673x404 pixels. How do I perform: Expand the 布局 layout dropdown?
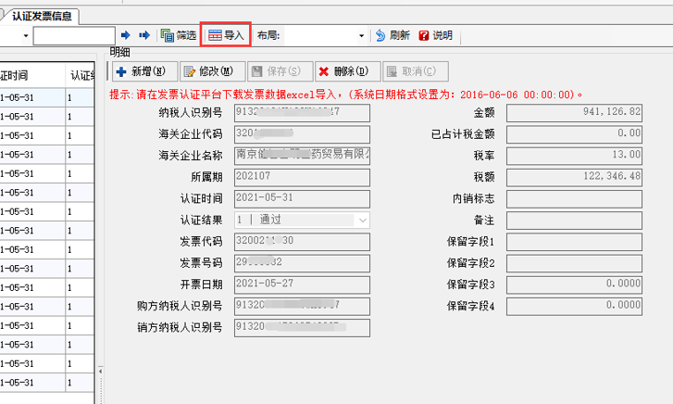click(361, 36)
